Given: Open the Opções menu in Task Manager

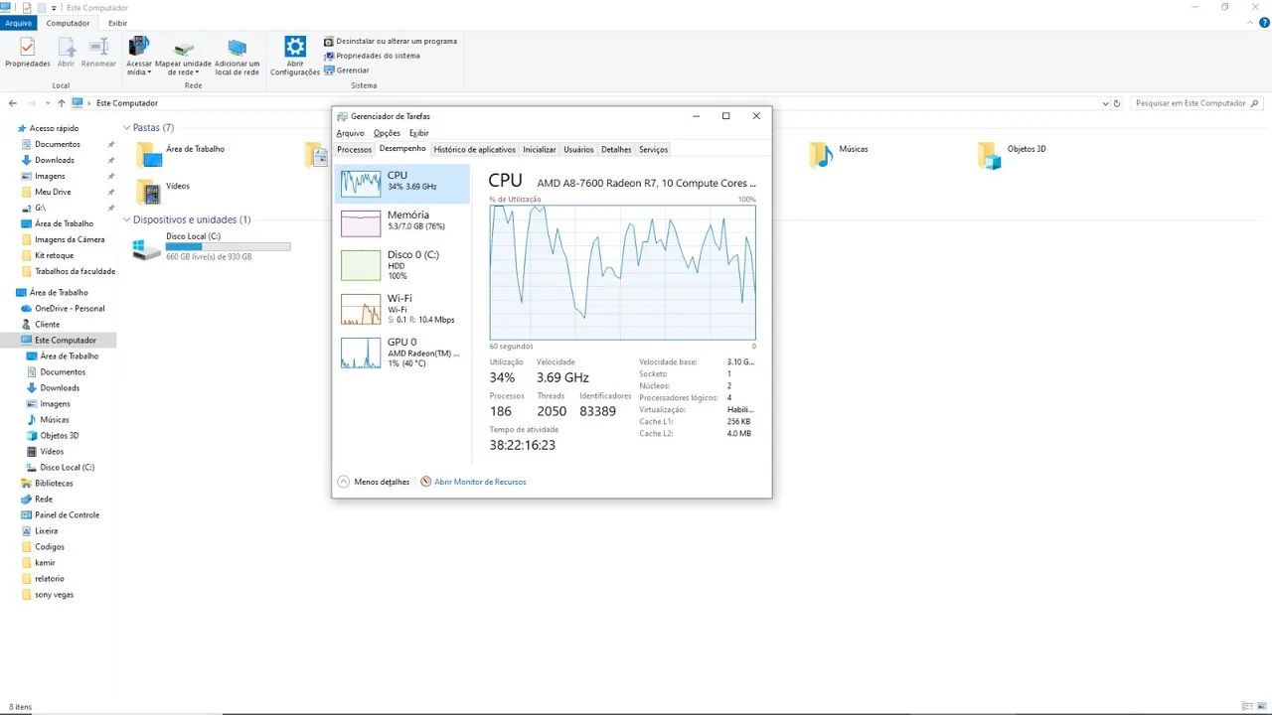Looking at the screenshot, I should [387, 133].
